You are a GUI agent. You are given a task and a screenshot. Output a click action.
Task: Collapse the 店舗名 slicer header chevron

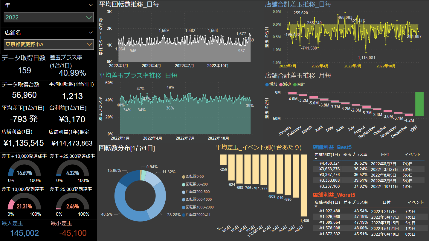coord(91,33)
